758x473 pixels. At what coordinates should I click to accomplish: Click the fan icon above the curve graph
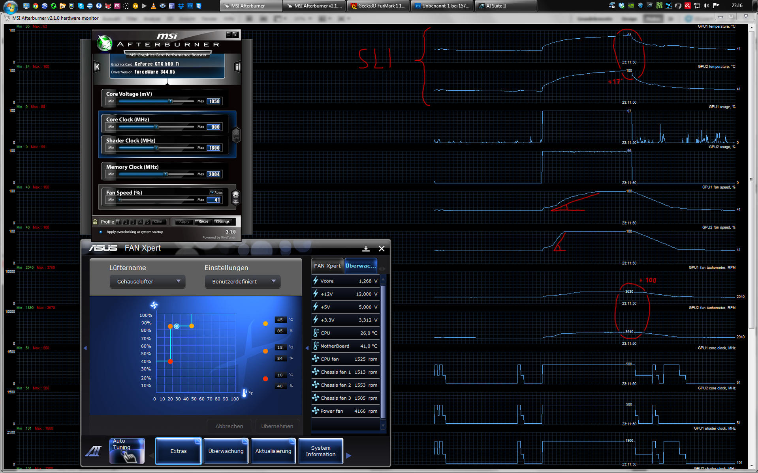154,305
